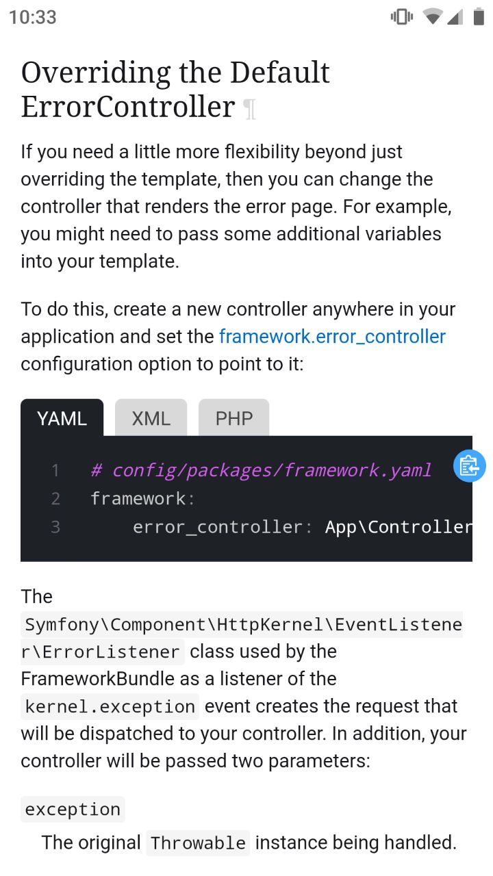Select the YAML code tab
493x876 pixels.
[x=62, y=418]
